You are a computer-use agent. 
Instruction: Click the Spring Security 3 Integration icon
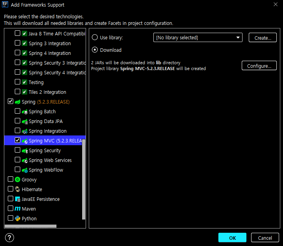point(25,63)
